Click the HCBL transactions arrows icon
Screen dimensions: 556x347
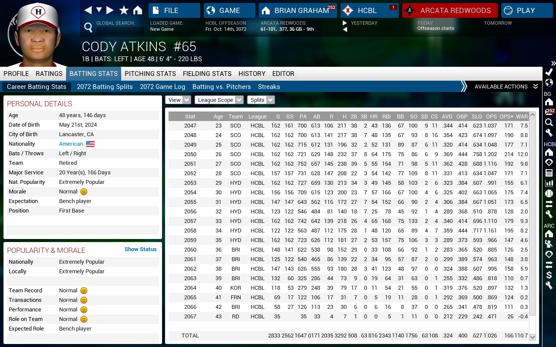click(549, 204)
